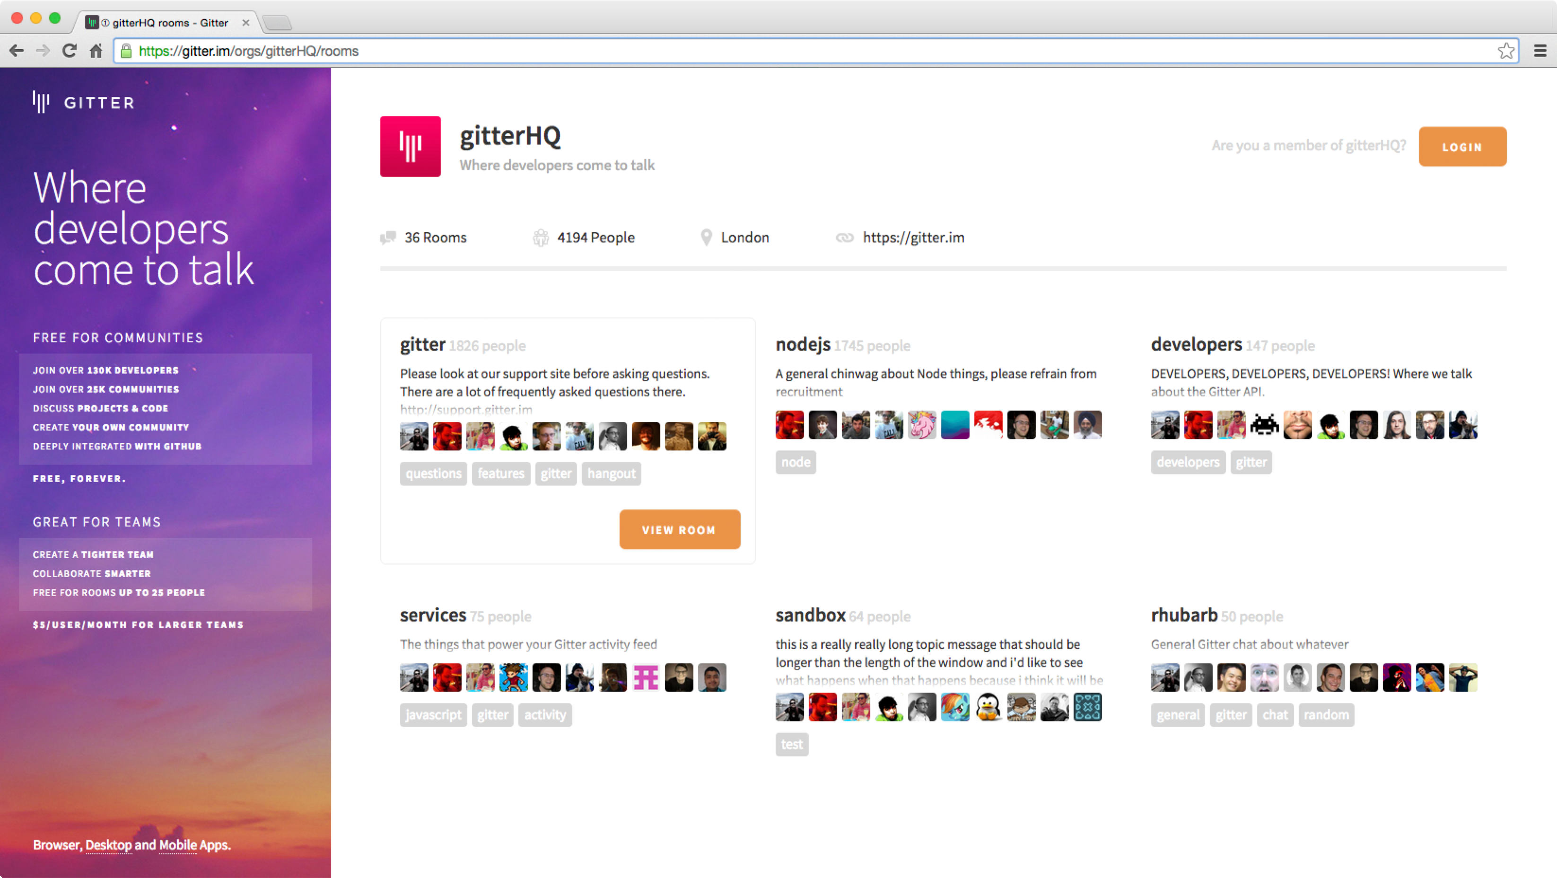Click the browser menu icon top right
The image size is (1557, 878).
1540,50
